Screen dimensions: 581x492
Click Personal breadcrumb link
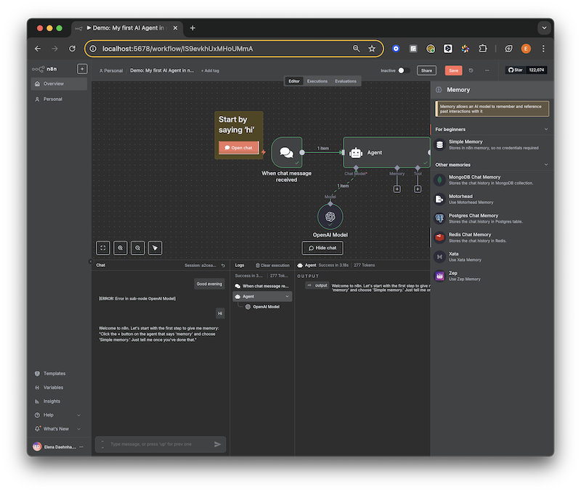pos(111,70)
